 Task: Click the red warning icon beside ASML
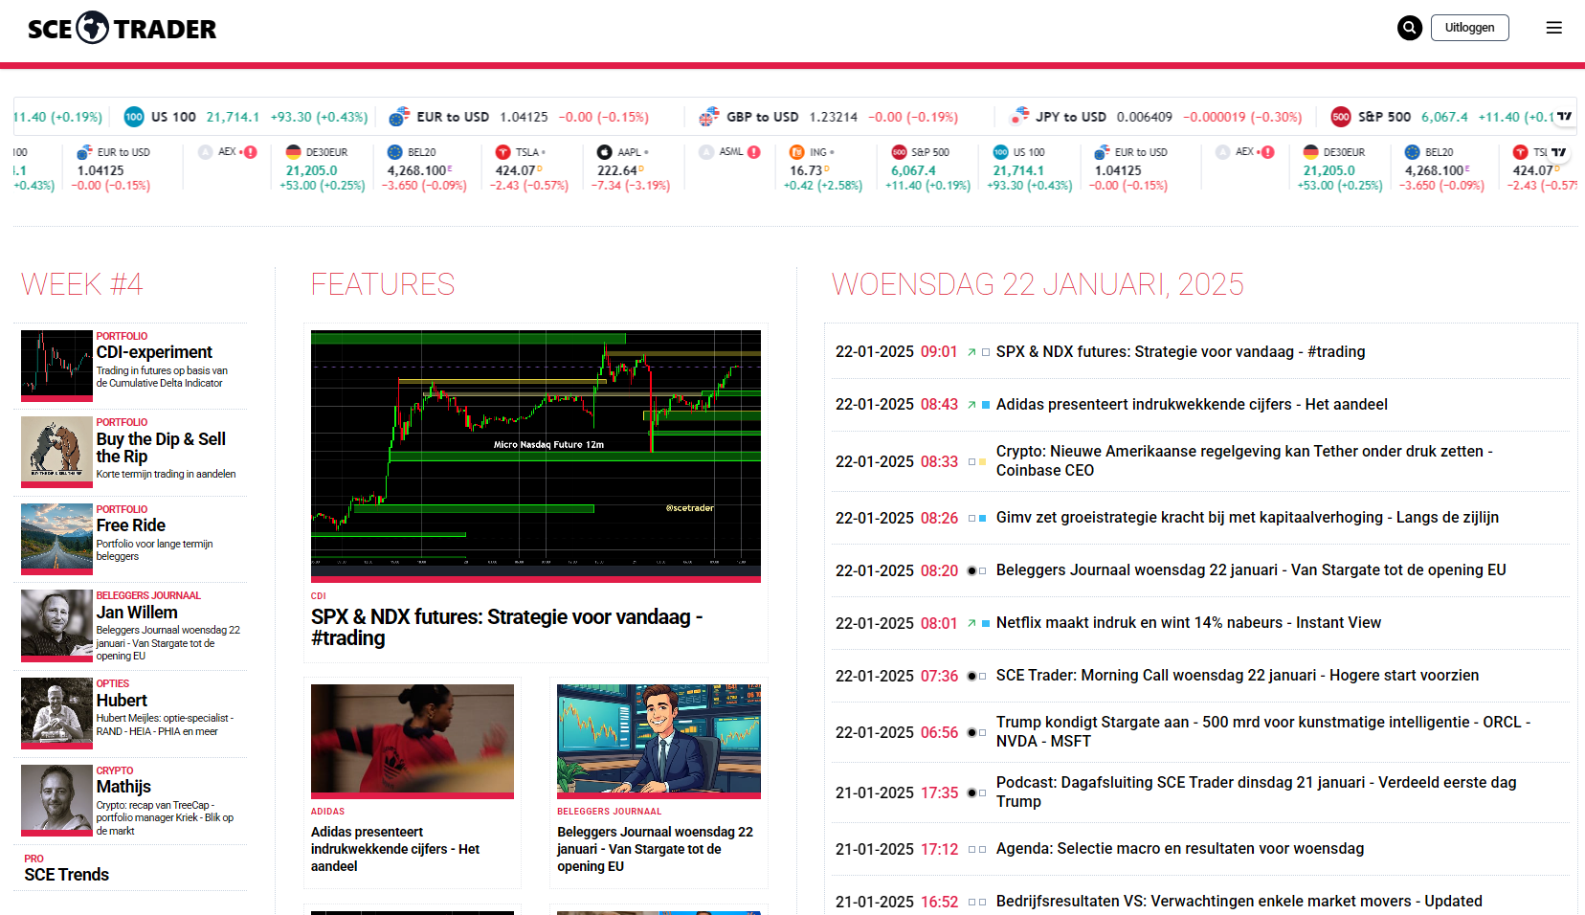tap(754, 152)
